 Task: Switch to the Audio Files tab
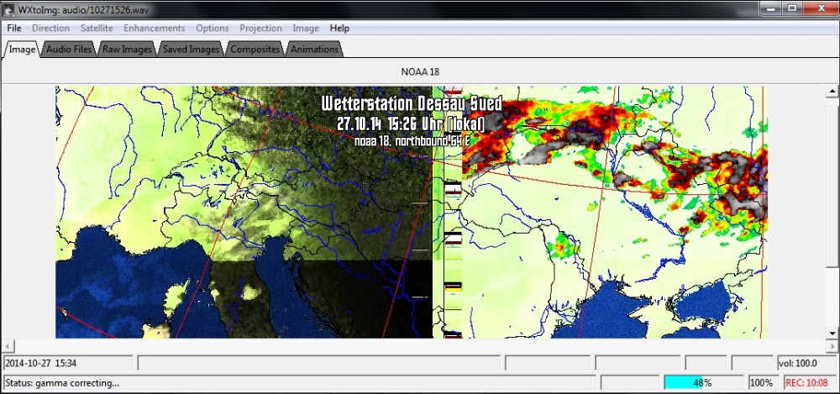[69, 50]
